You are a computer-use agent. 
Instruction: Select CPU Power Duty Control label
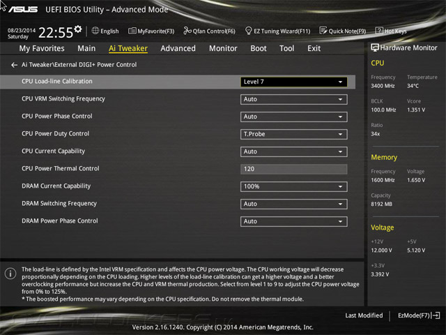pos(55,133)
